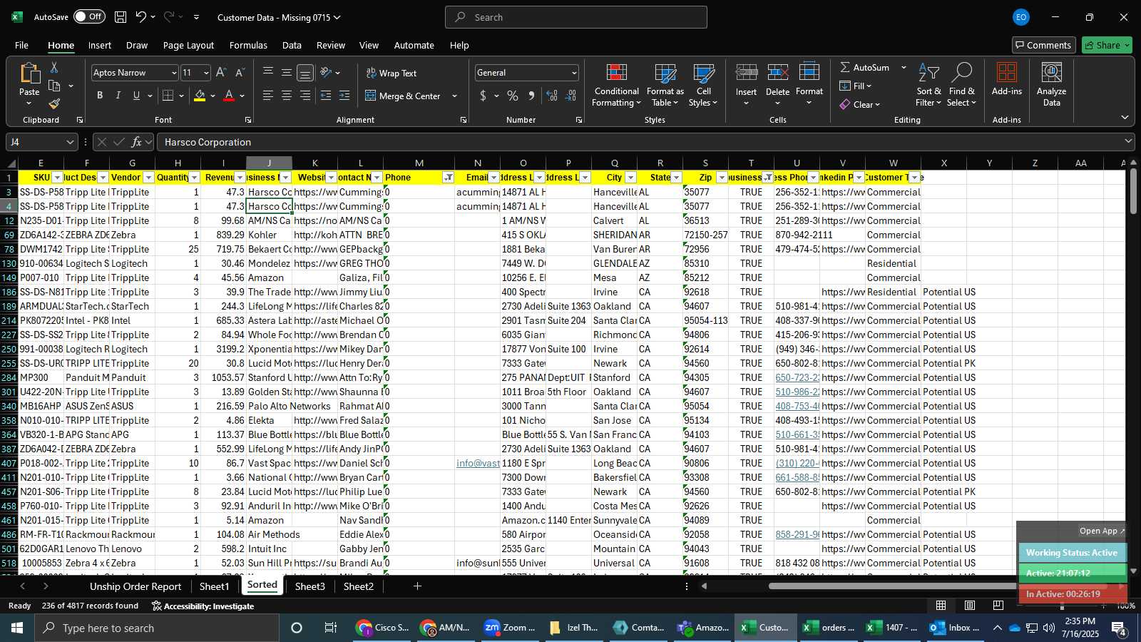Switch to Page Break Preview view
The image size is (1141, 642).
pyautogui.click(x=998, y=606)
